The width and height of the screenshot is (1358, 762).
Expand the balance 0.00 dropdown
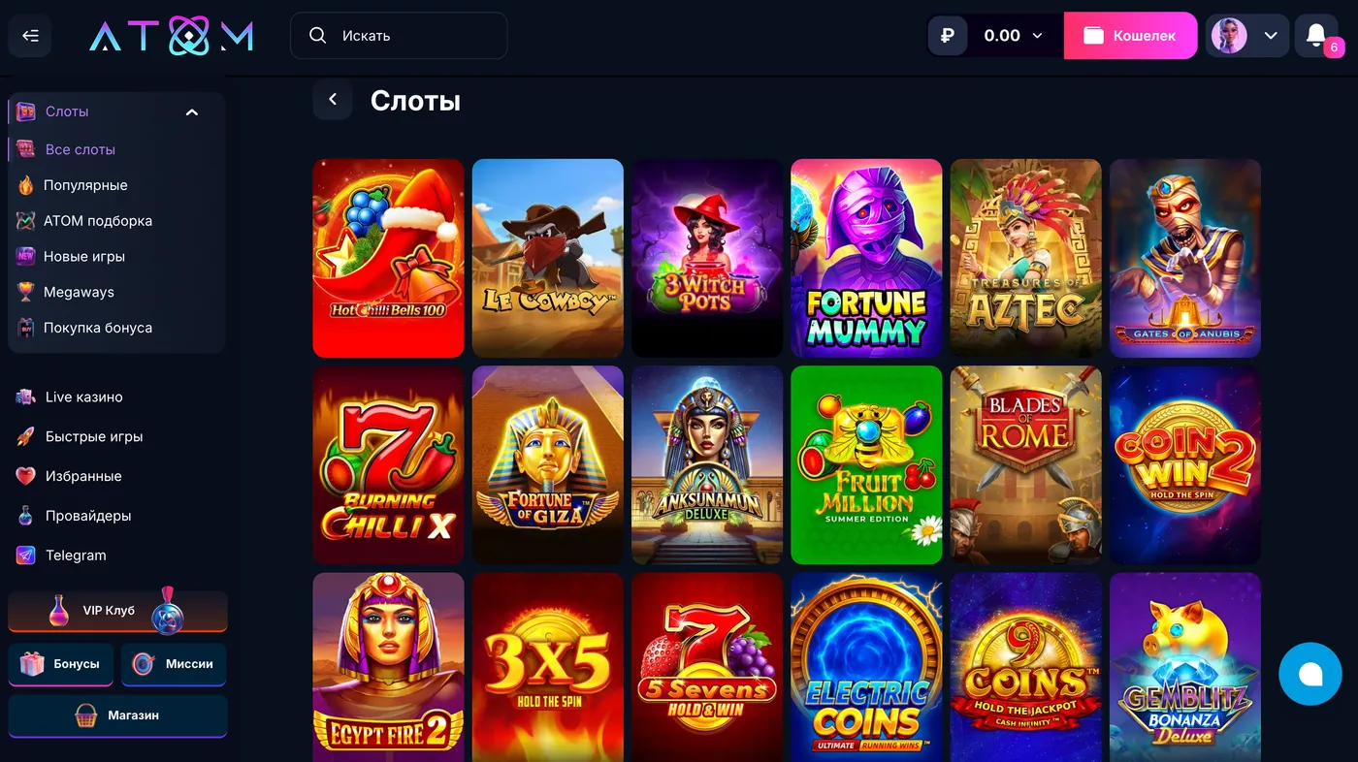(x=1014, y=36)
